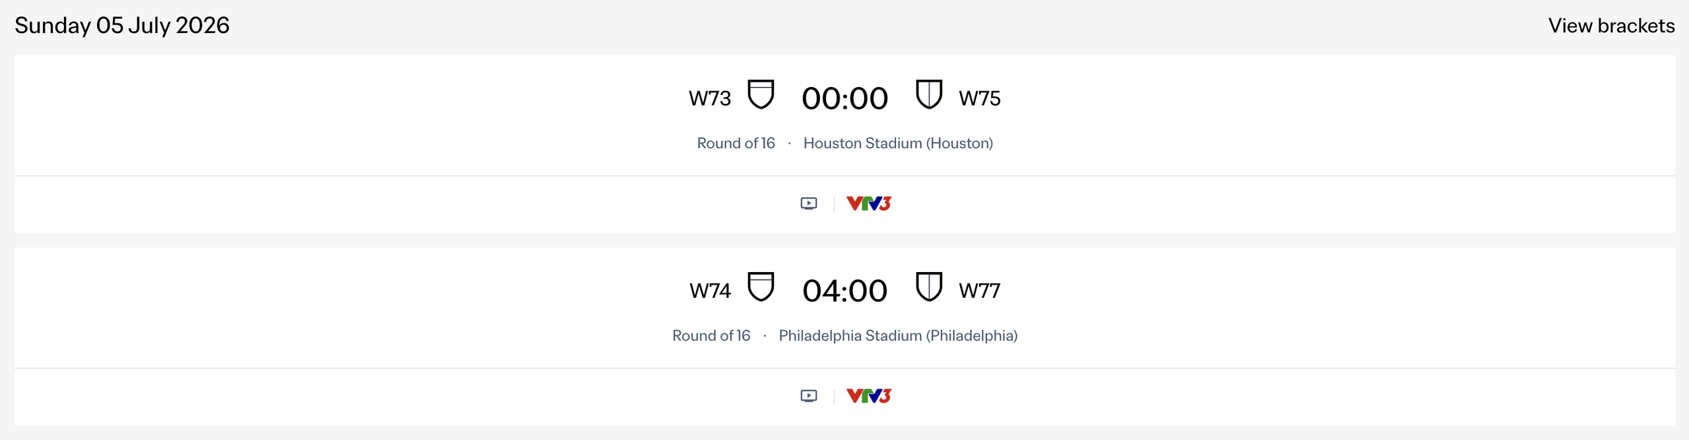Click the TV icon under the Philadelphia match

point(808,396)
